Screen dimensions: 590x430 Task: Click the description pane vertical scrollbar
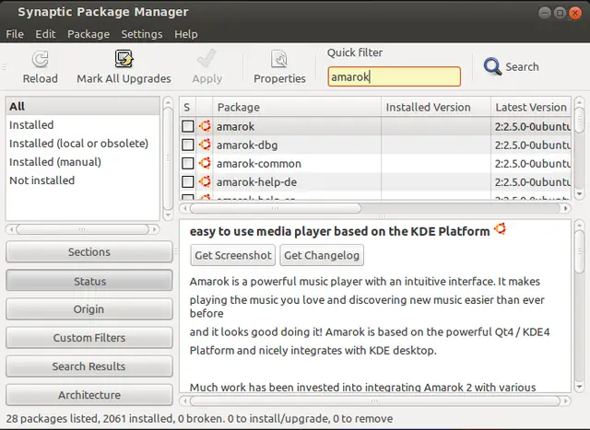click(580, 251)
